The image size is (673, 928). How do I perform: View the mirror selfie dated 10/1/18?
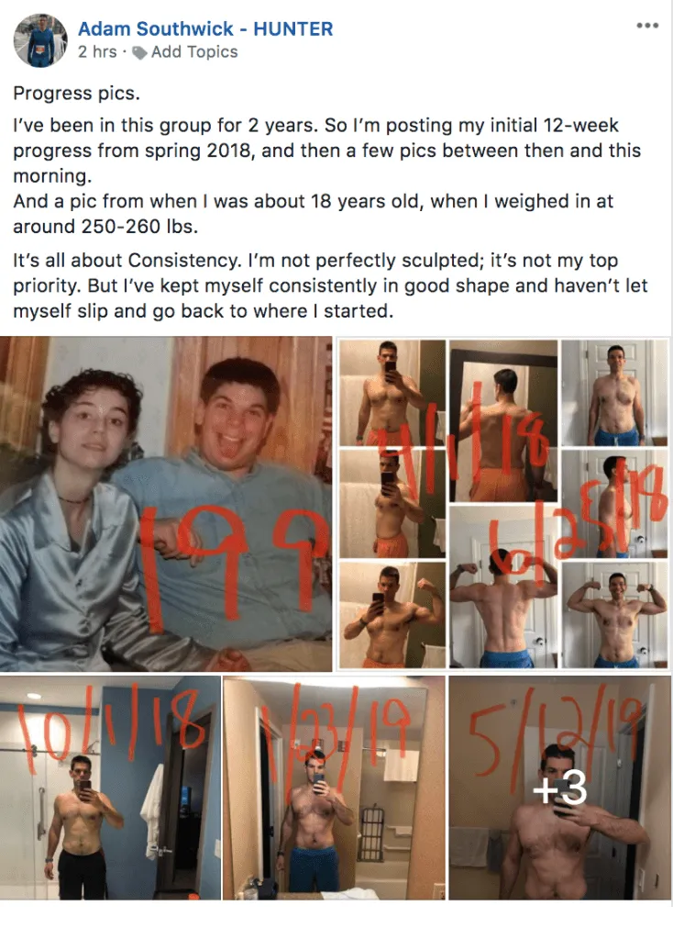(110, 788)
